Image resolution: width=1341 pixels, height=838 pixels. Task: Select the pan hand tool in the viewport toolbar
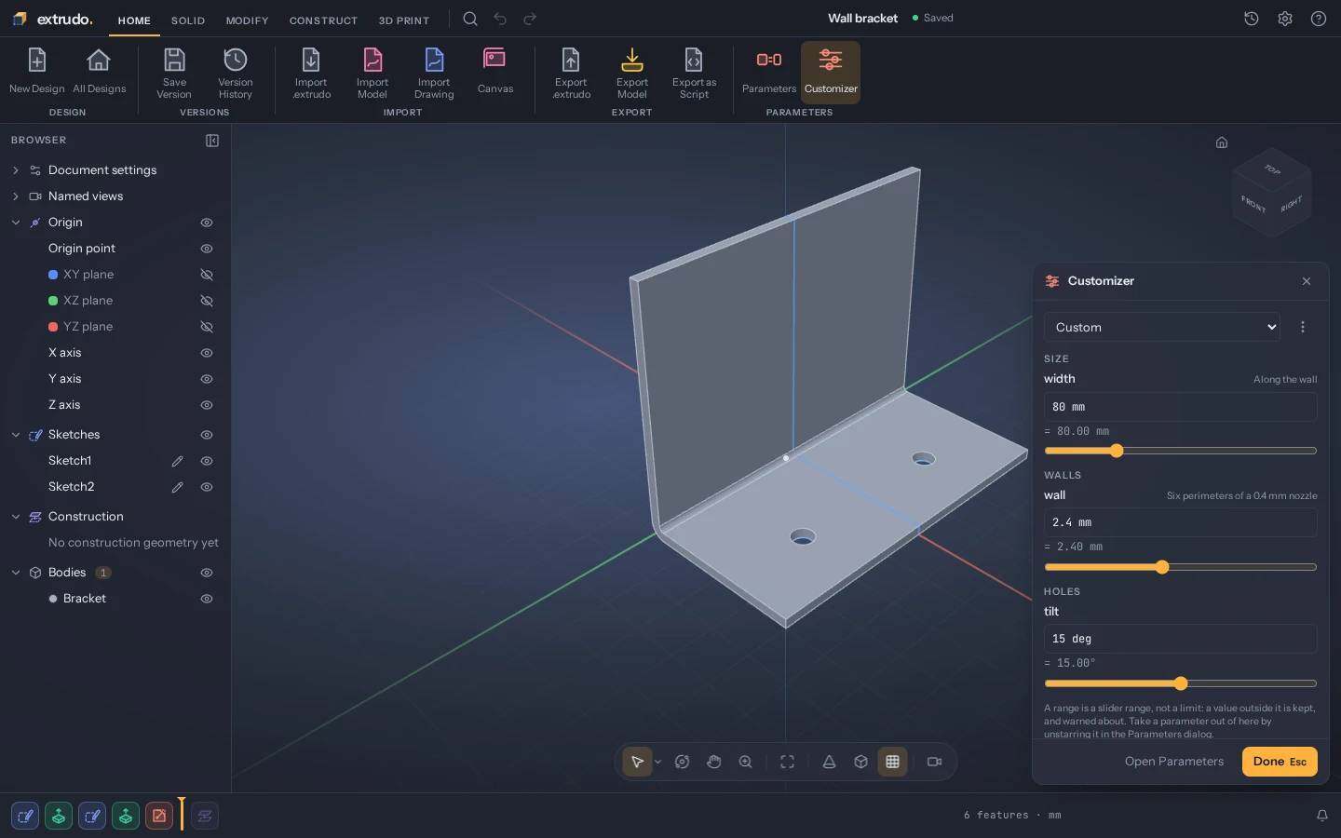(714, 762)
